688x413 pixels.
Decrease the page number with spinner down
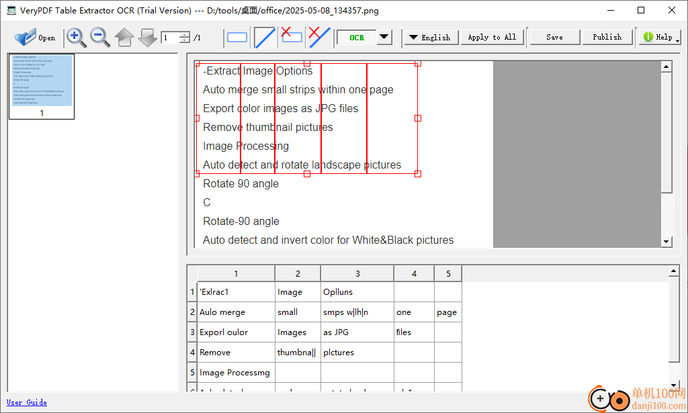[185, 41]
